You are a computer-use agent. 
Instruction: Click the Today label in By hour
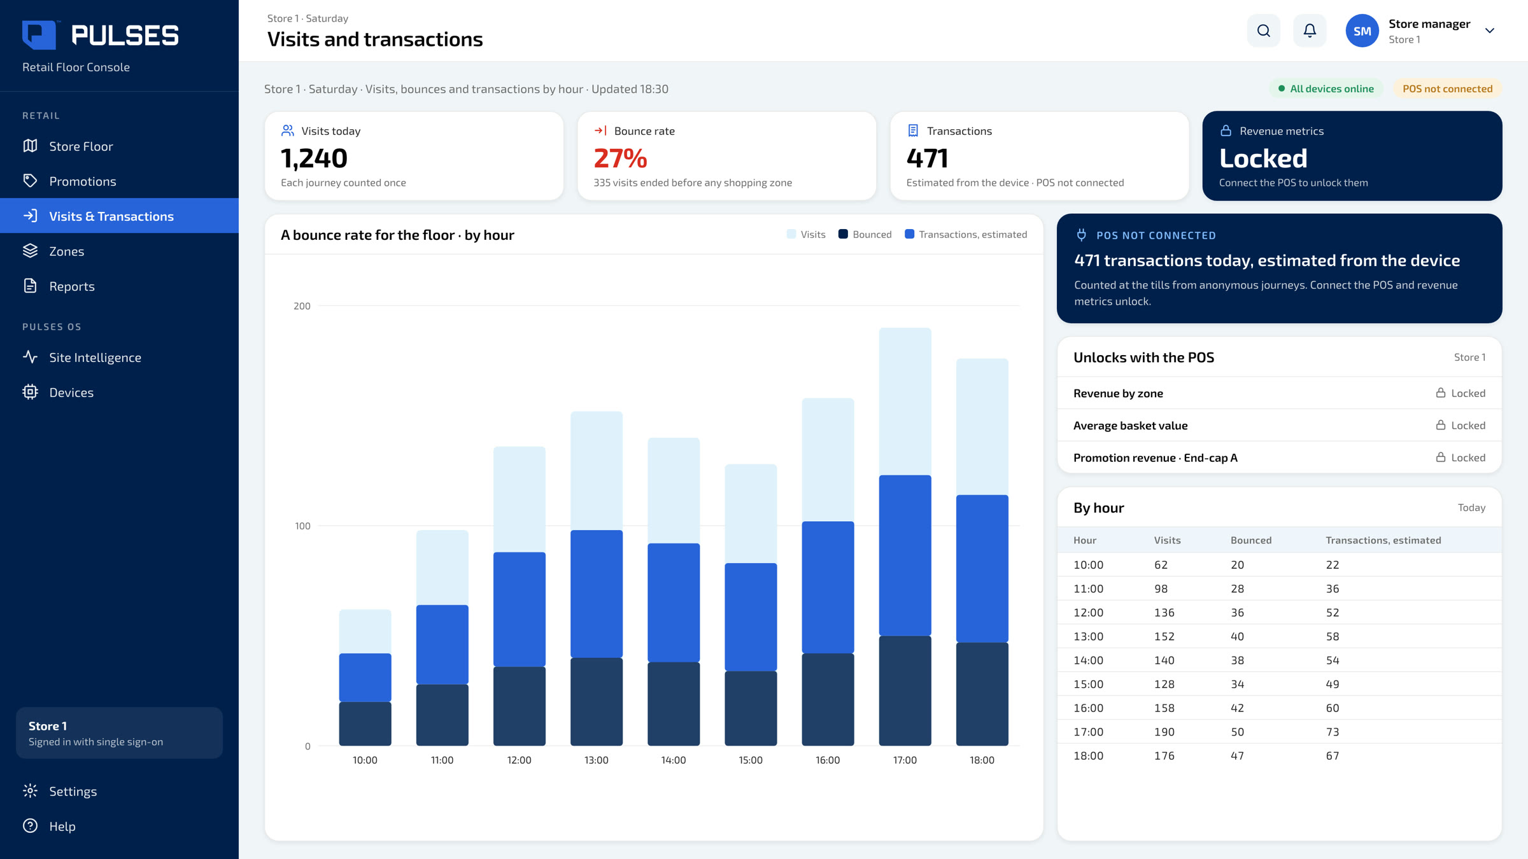pyautogui.click(x=1471, y=507)
